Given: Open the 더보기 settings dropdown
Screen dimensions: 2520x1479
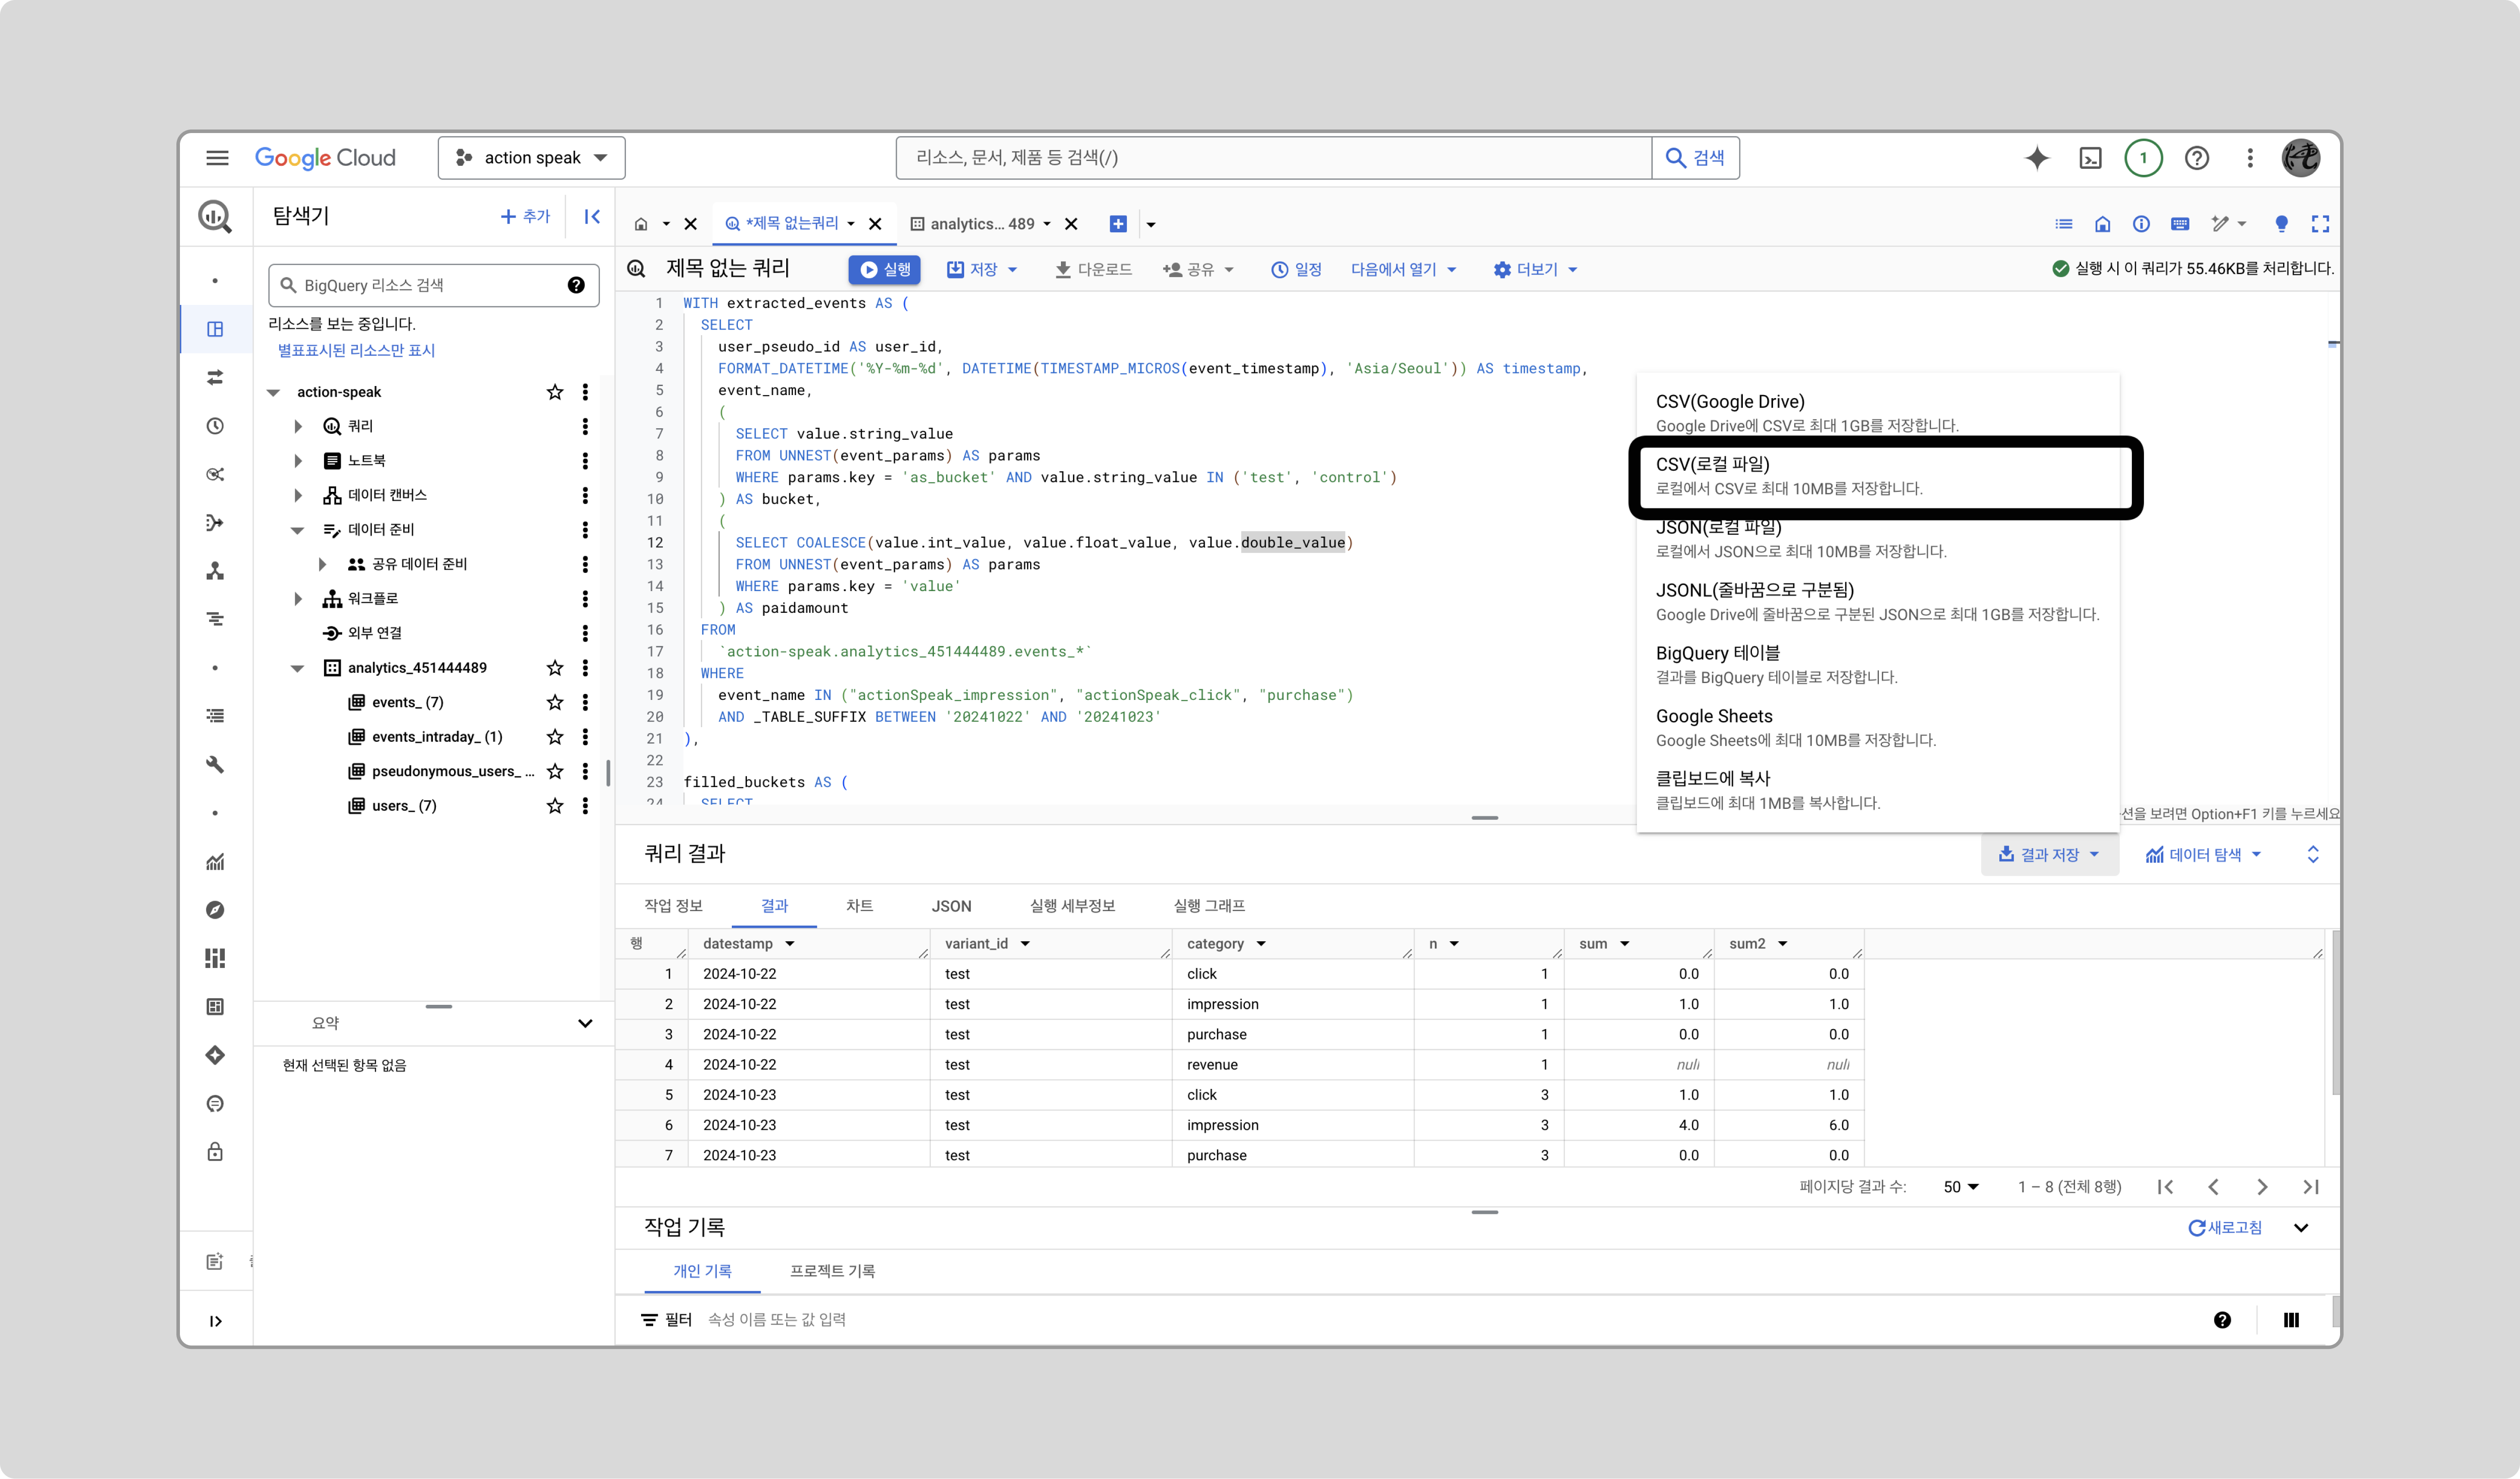Looking at the screenshot, I should (x=1535, y=270).
